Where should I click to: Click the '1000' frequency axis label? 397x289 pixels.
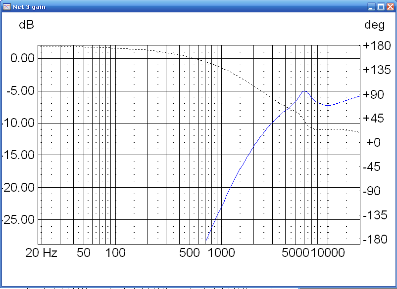click(221, 253)
